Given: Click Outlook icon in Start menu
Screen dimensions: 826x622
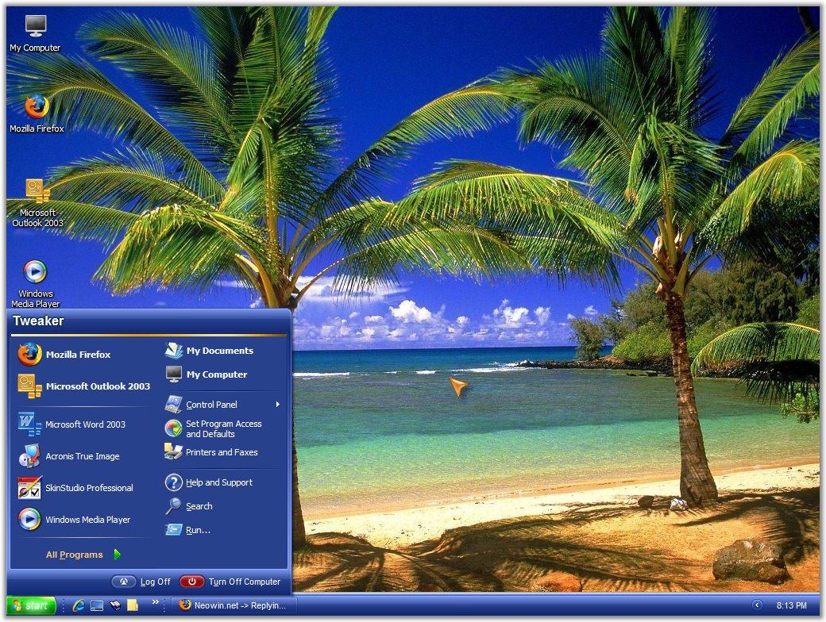Looking at the screenshot, I should 29,386.
